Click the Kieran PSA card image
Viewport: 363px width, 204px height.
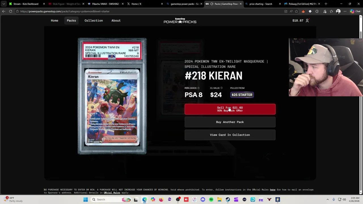(112, 96)
